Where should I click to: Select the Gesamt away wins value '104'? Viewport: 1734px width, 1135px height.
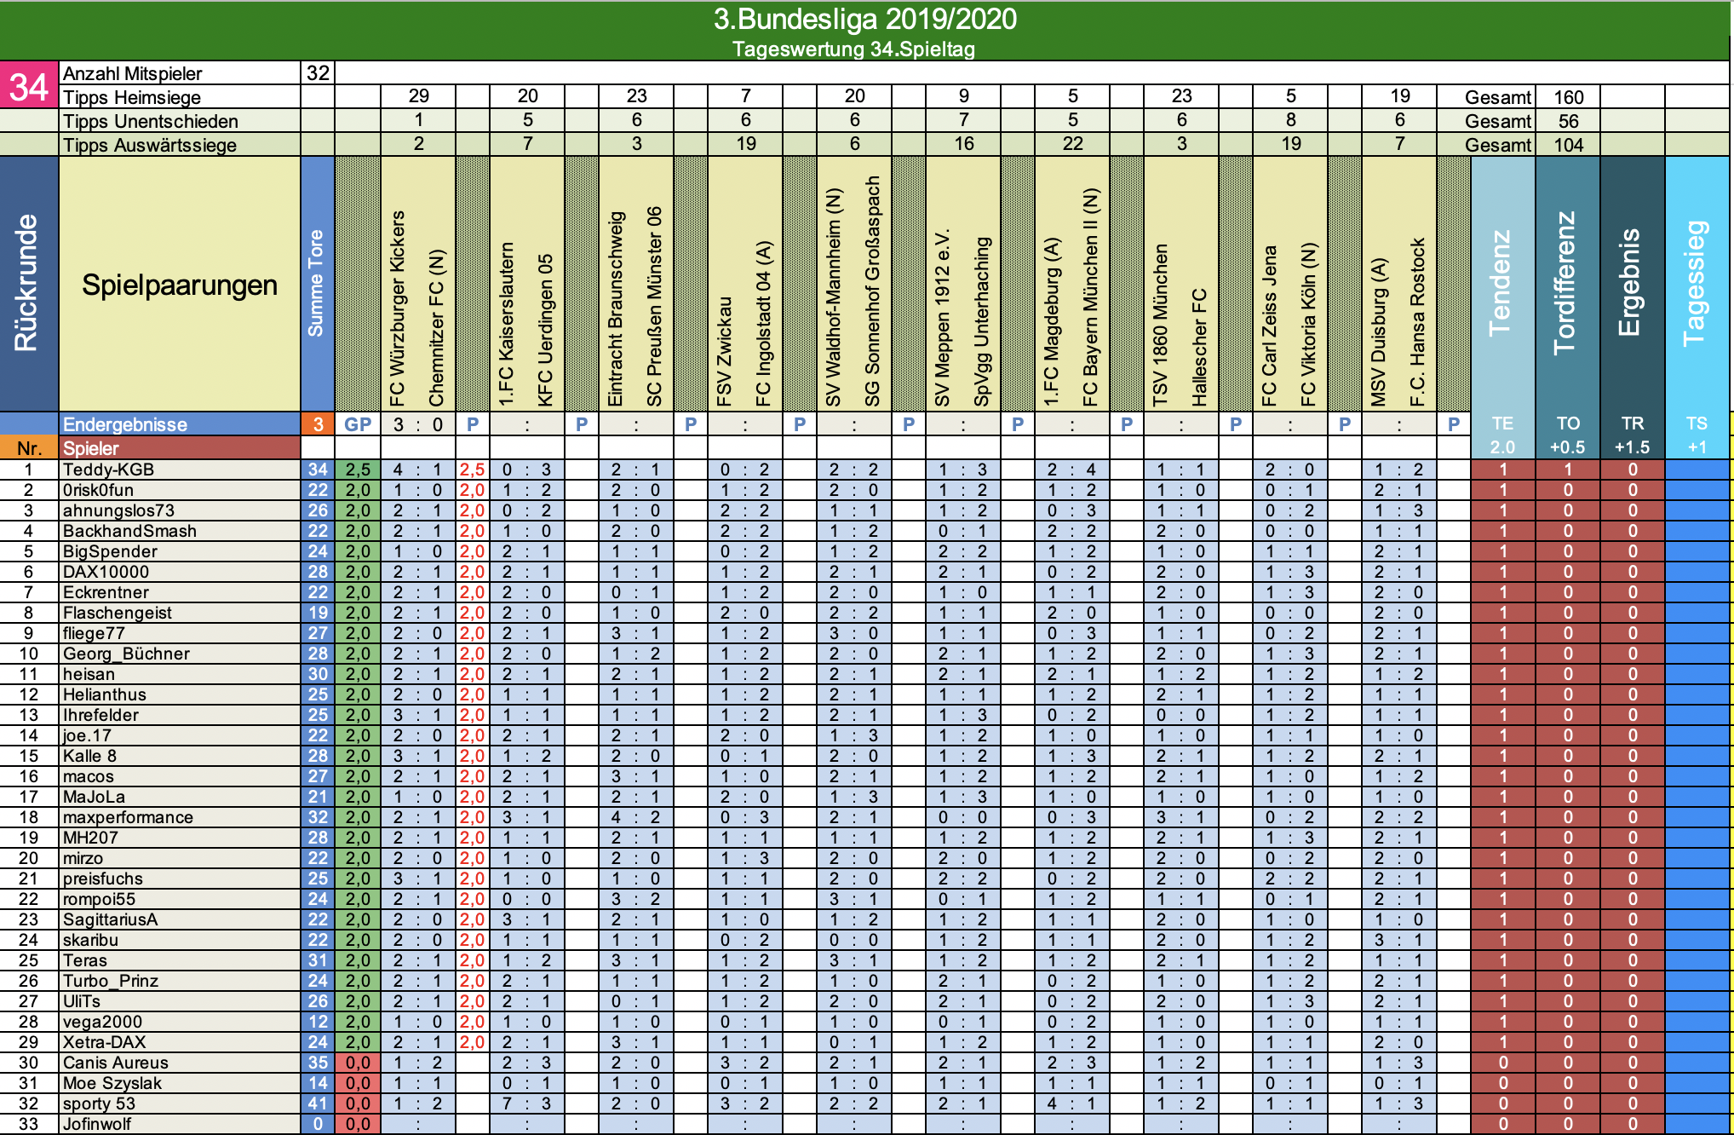click(x=1568, y=145)
